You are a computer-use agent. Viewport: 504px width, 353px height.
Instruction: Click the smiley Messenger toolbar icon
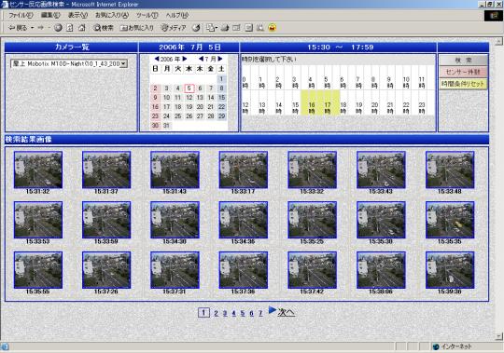[273, 28]
